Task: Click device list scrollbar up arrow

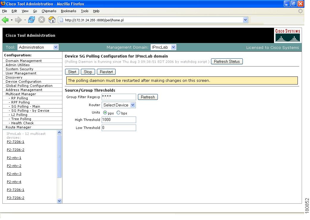Action: click(59, 133)
